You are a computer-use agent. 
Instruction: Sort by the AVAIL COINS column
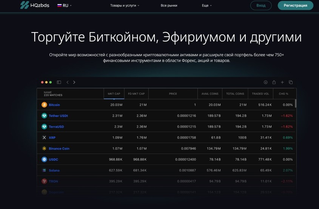210,94
